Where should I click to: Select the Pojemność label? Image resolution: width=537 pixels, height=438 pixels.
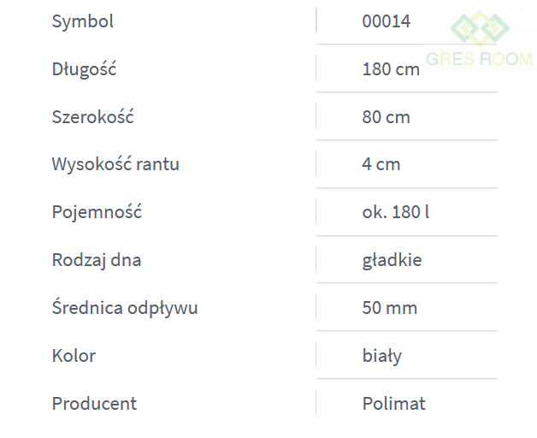[97, 212]
